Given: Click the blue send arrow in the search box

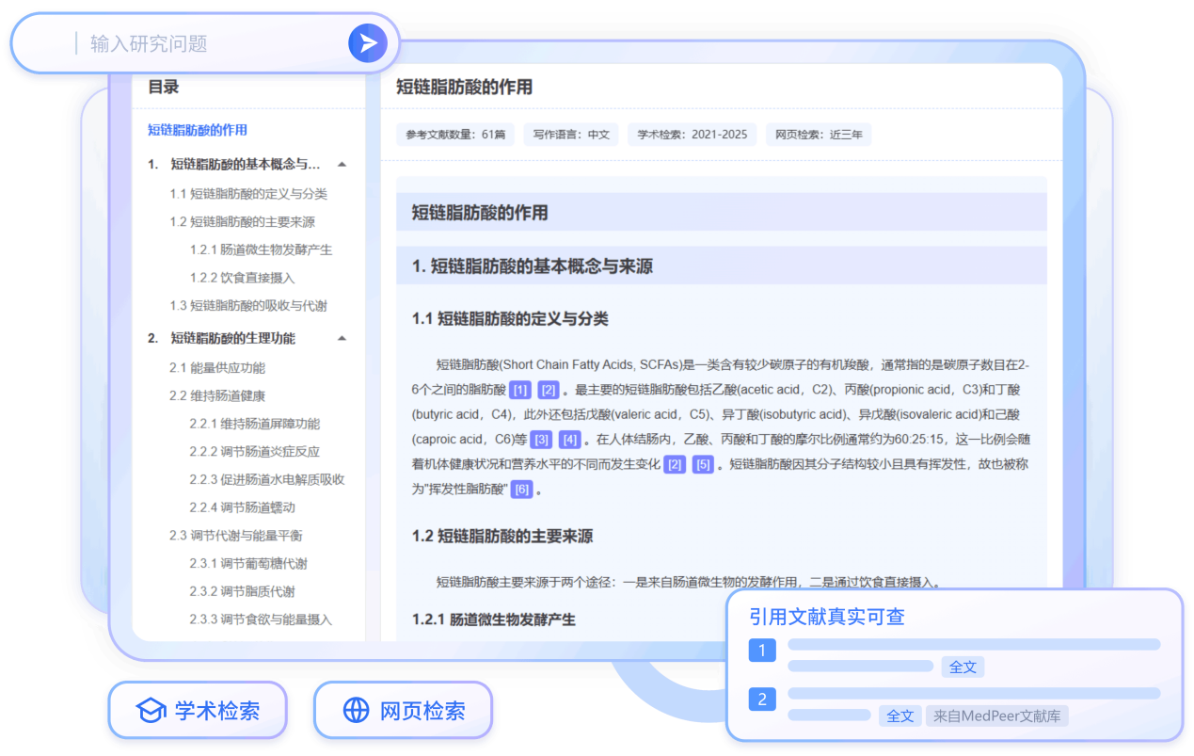Looking at the screenshot, I should pos(368,42).
